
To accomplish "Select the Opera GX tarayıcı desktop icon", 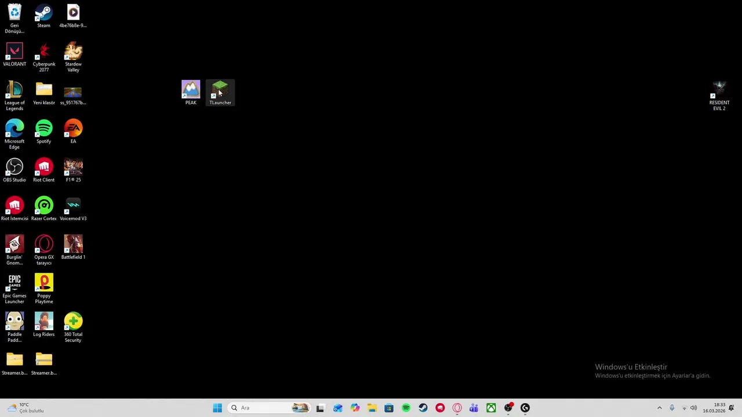I will [x=43, y=250].
